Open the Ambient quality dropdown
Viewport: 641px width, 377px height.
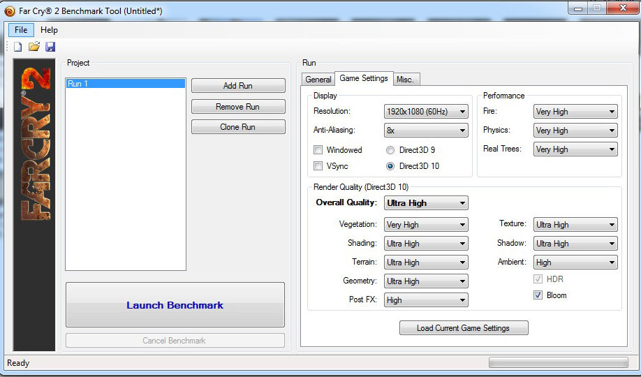tap(575, 262)
